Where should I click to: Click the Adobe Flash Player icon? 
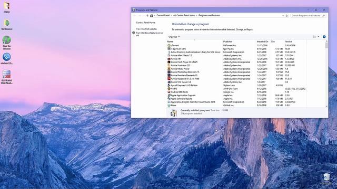[x=169, y=62]
